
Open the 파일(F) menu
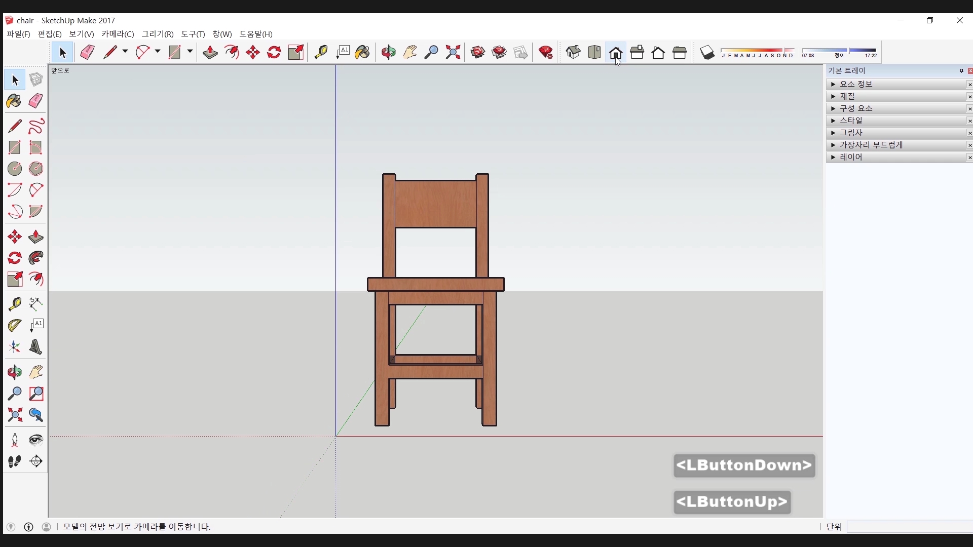18,34
